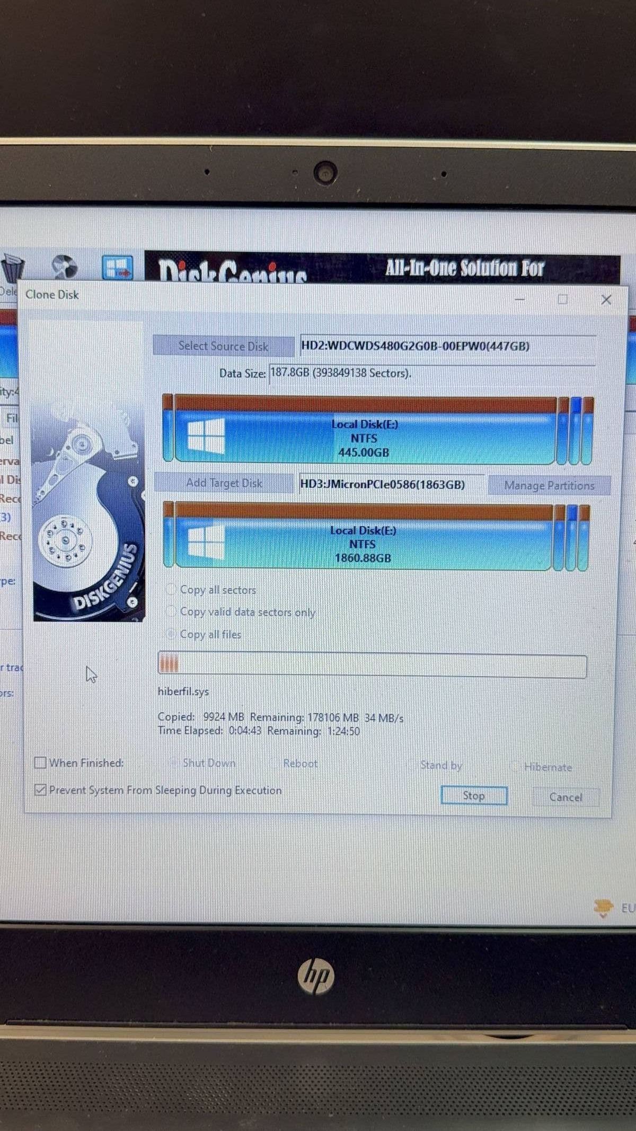Screen dimensions: 636x1131
Task: Click target disk field HD3:JMicronPCIe0586
Action: tap(391, 484)
